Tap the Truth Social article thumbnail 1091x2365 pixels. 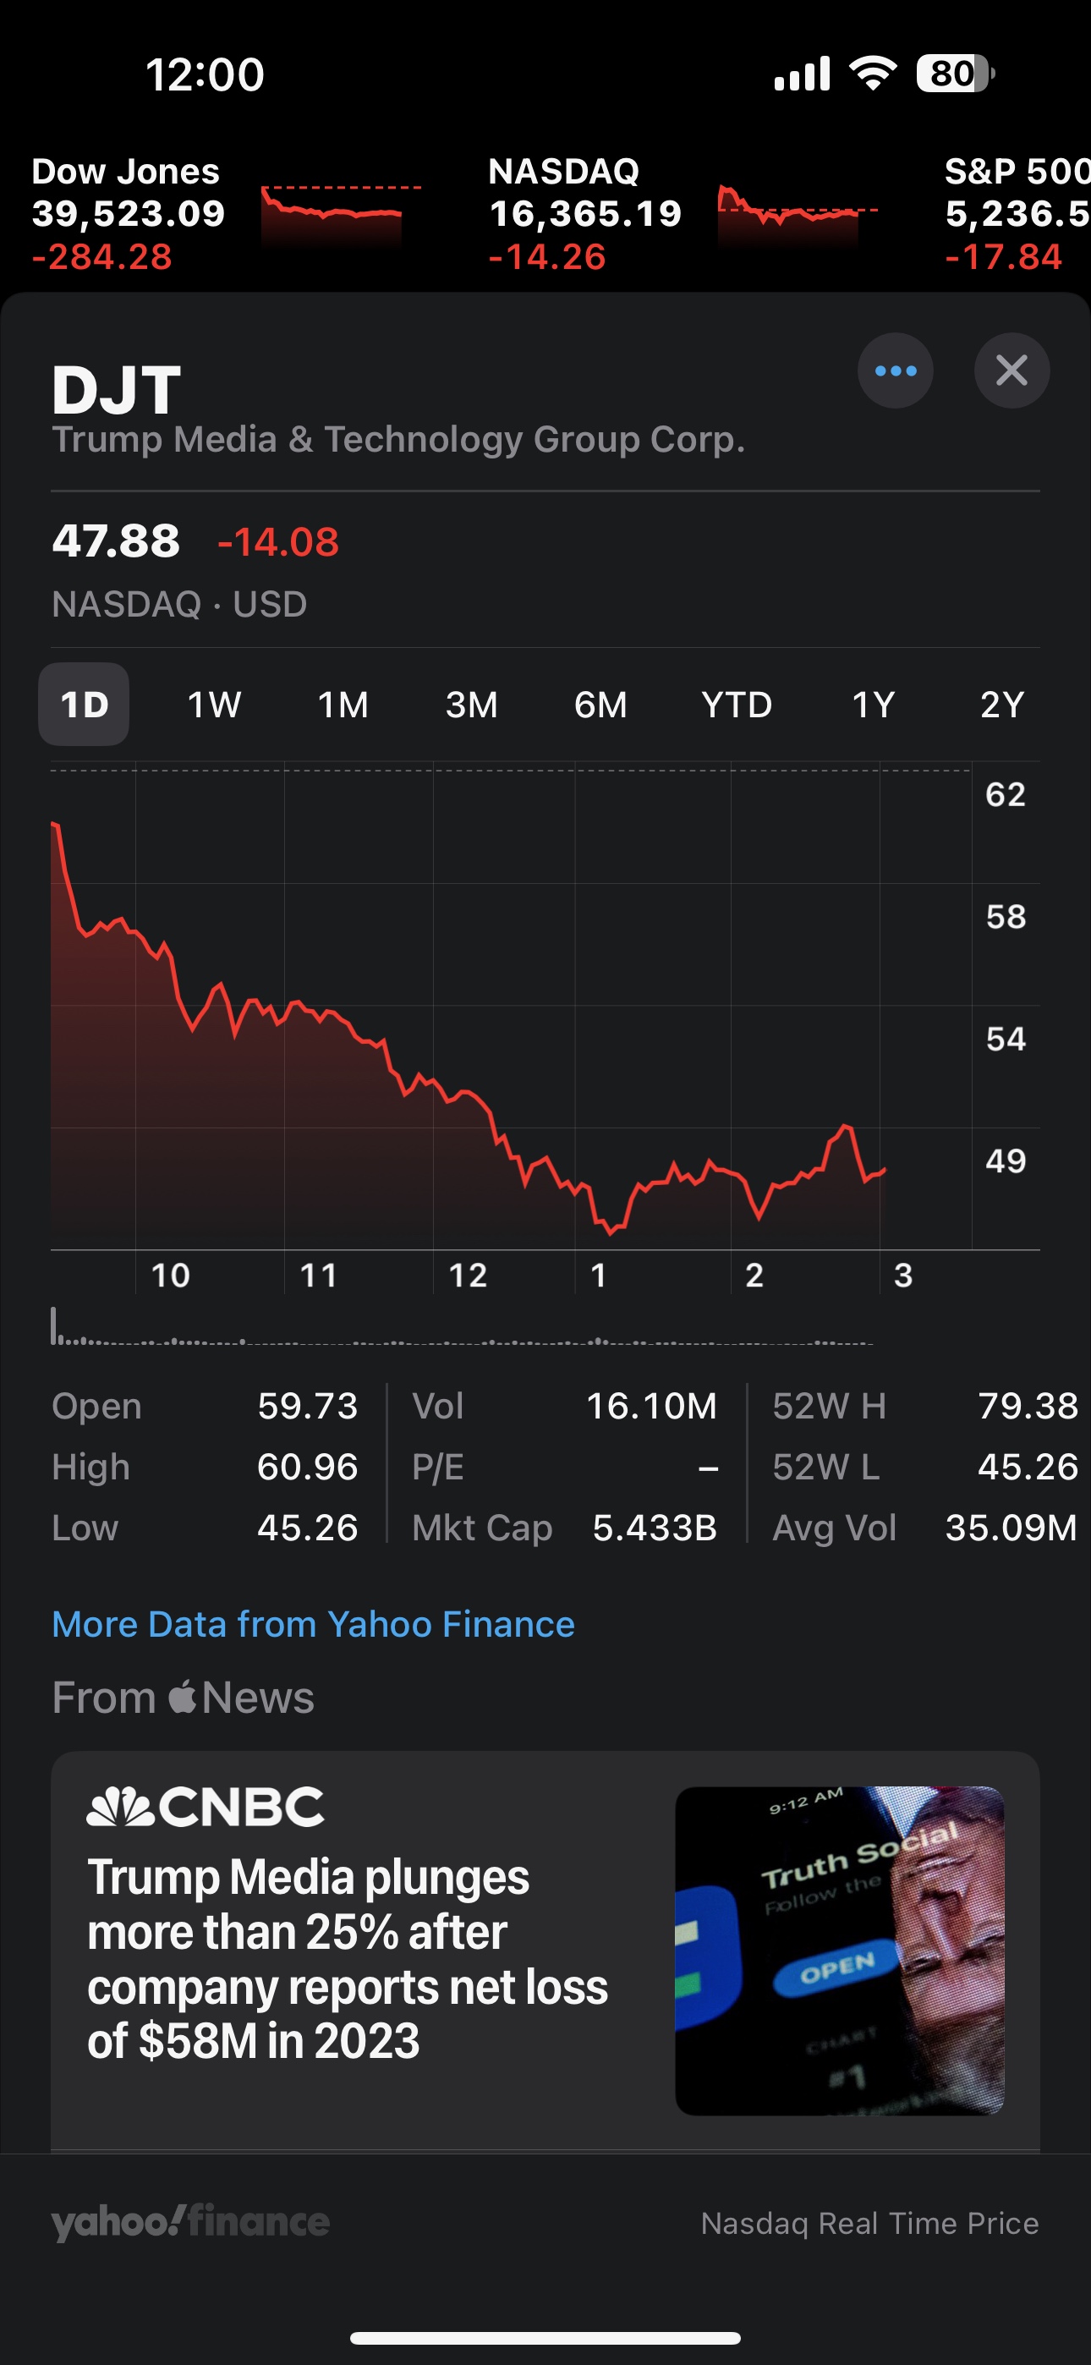pos(839,1950)
